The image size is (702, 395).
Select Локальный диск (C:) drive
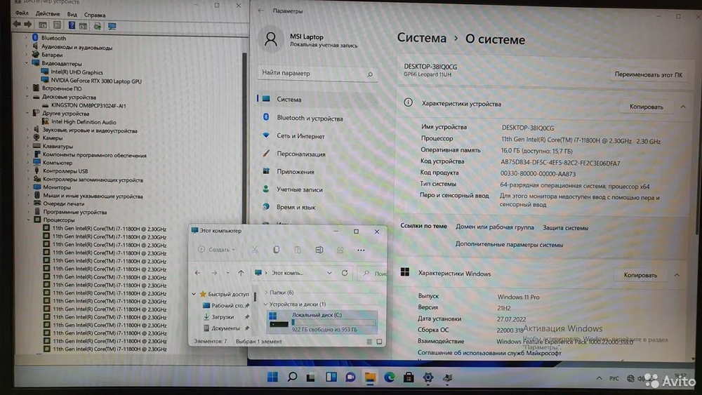[x=322, y=322]
